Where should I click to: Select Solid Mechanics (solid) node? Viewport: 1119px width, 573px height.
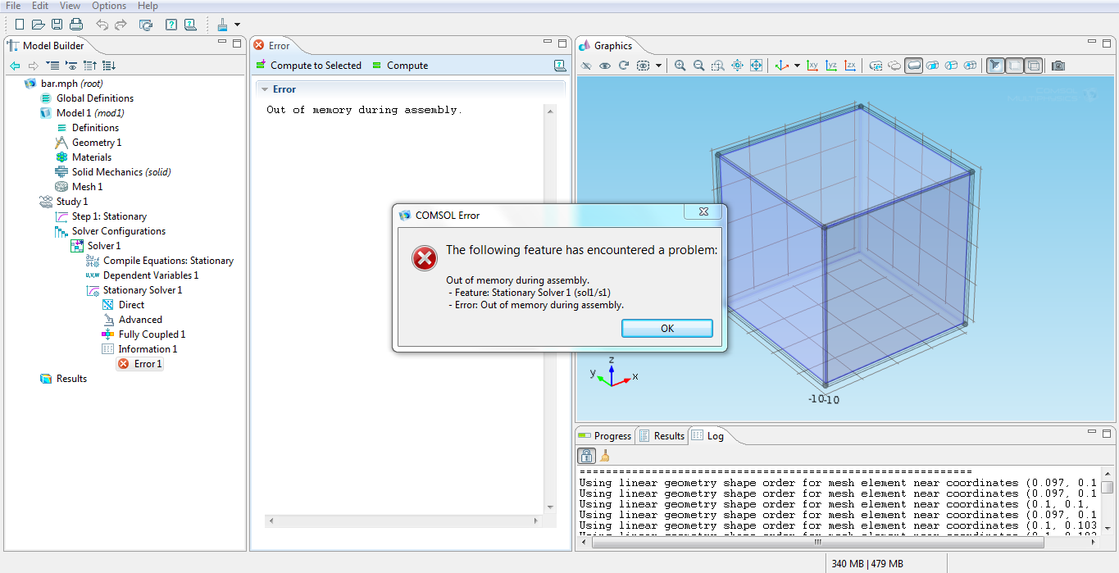click(x=113, y=172)
